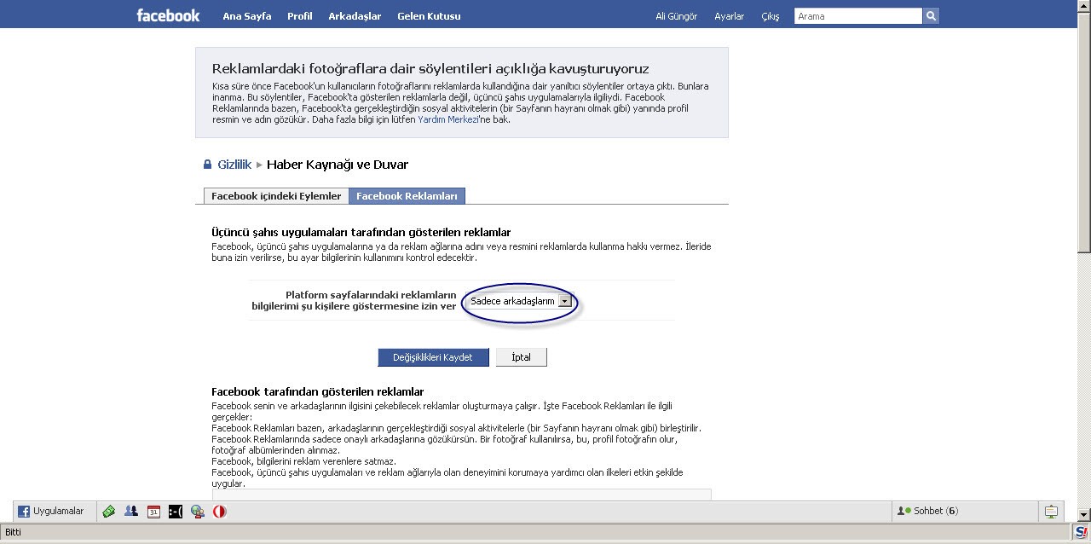Open the notifications board icon
Image resolution: width=1091 pixels, height=544 pixels.
tap(1051, 512)
